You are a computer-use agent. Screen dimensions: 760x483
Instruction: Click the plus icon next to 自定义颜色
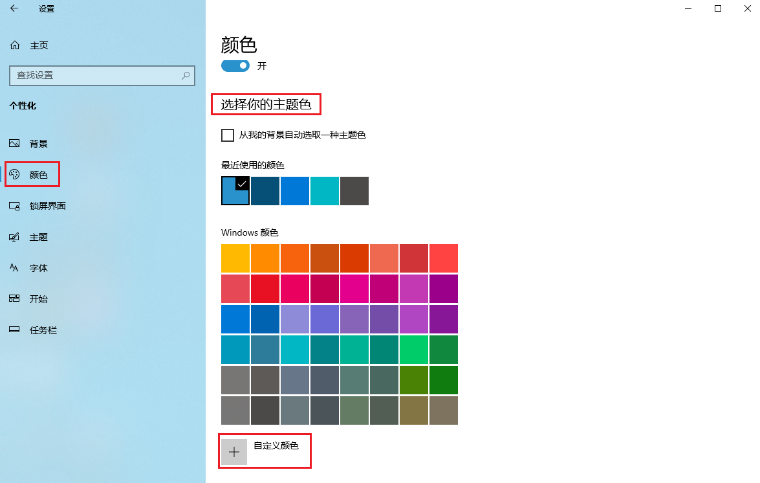pos(233,451)
